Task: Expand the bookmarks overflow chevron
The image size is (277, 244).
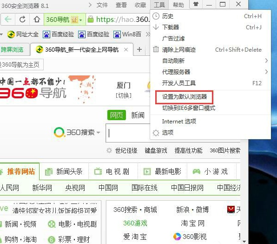Action: point(148,34)
